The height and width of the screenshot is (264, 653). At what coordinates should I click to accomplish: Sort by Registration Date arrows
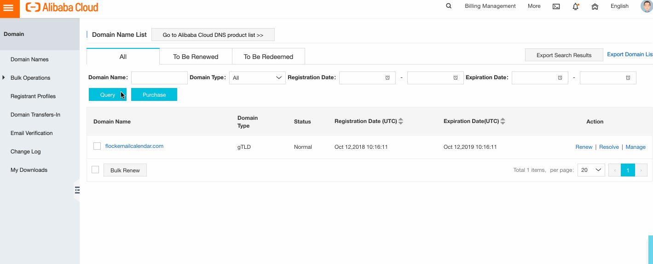pos(401,121)
